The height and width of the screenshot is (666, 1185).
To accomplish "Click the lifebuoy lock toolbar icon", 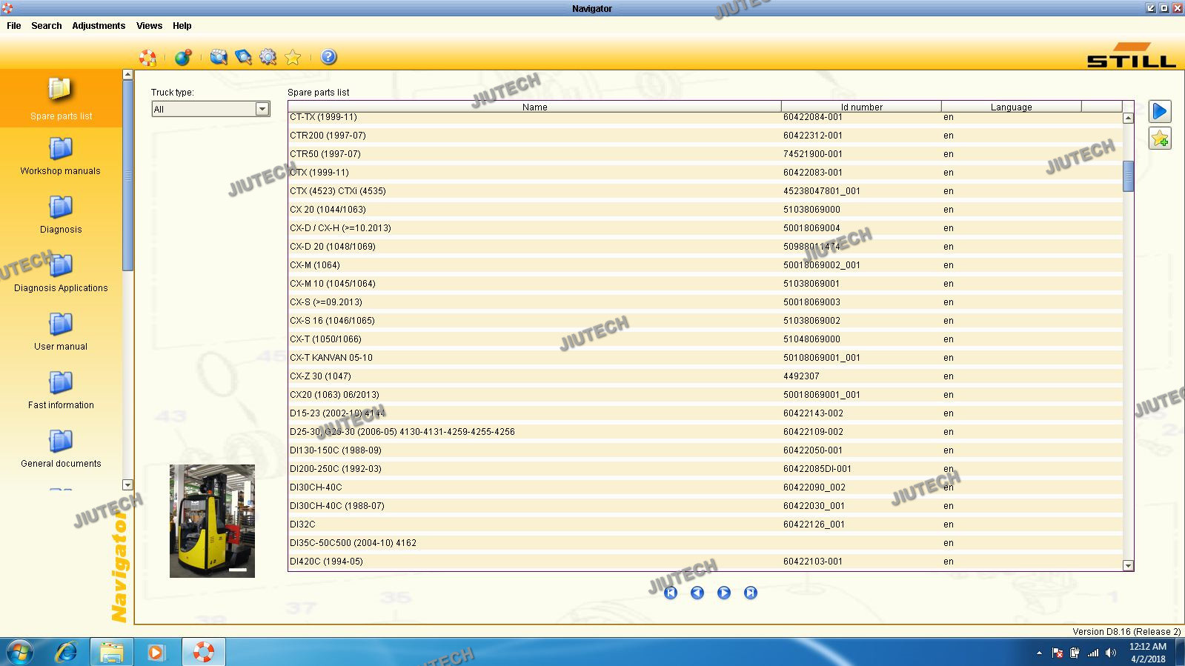I will click(147, 57).
